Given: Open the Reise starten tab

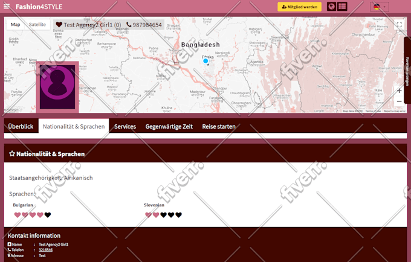Looking at the screenshot, I should pyautogui.click(x=219, y=127).
